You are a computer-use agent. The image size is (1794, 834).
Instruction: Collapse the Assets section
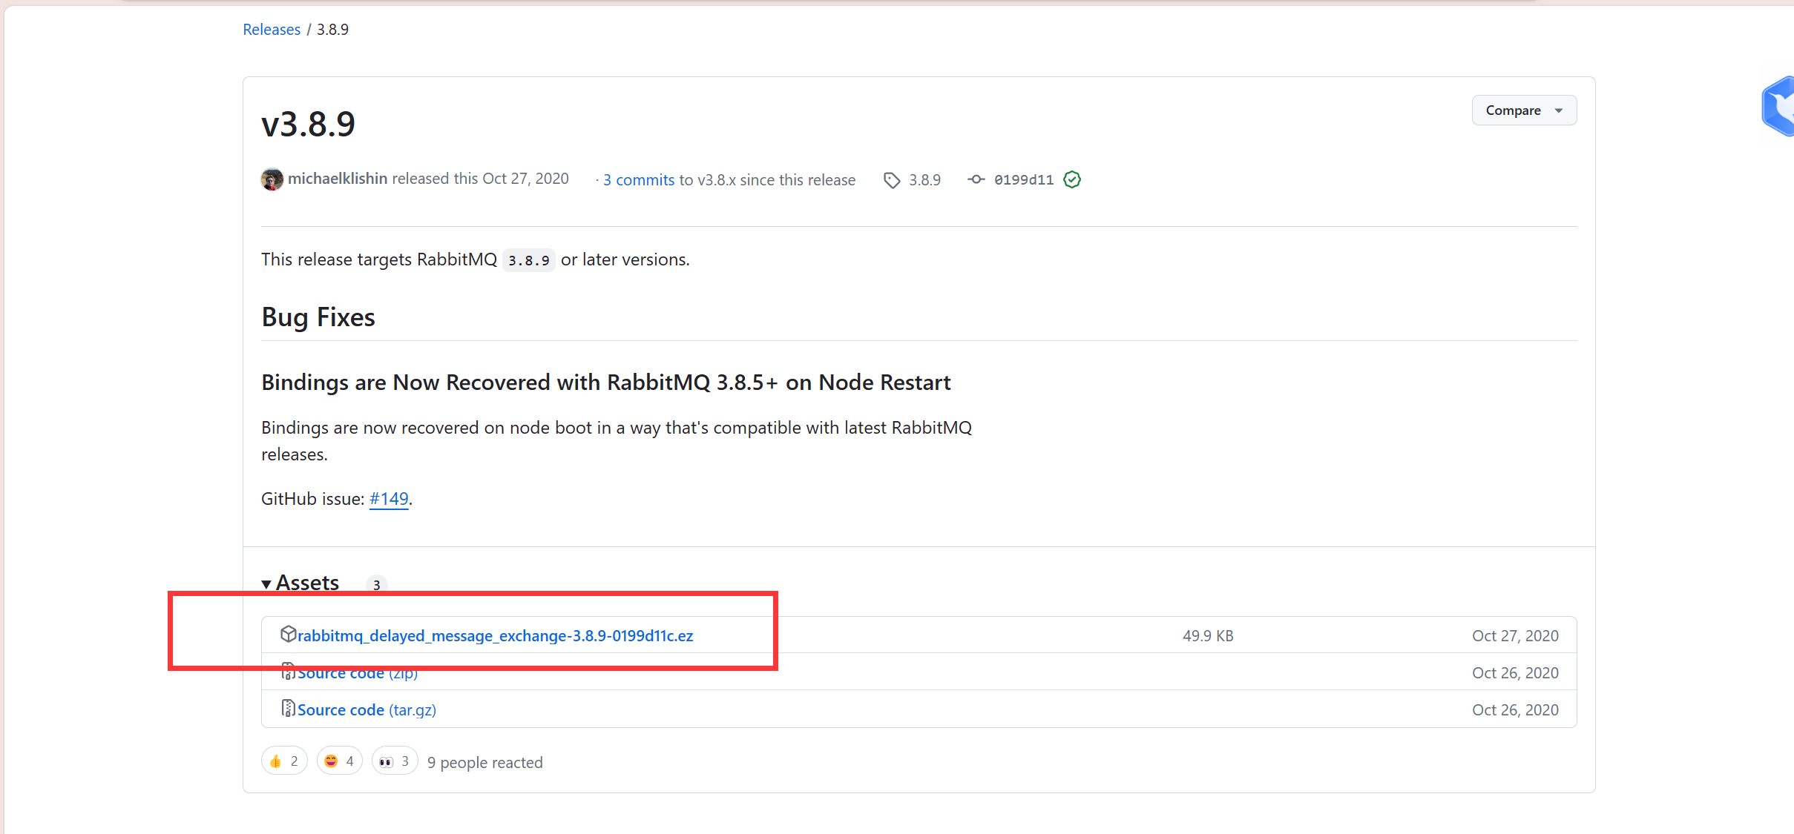300,583
